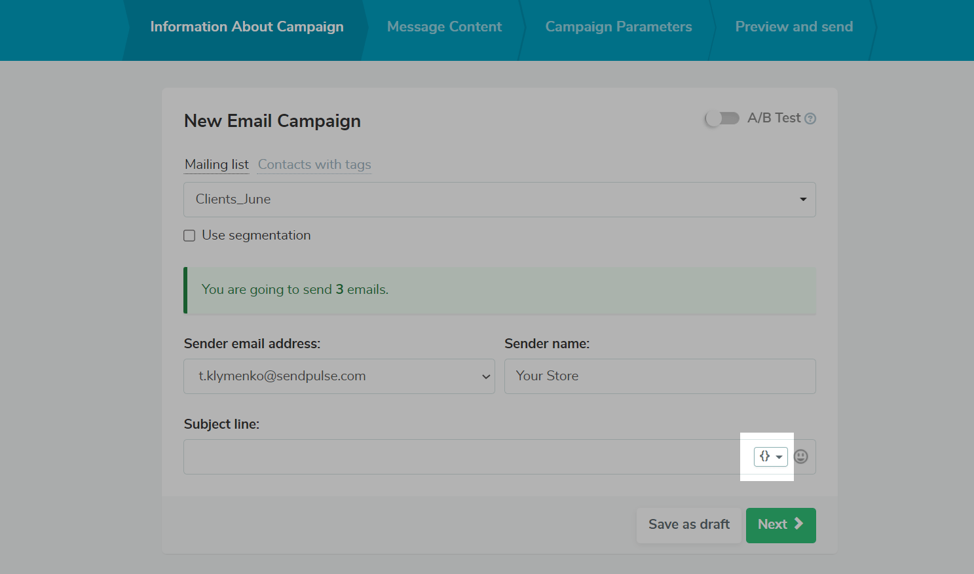Switch to the Mailing list tab

pyautogui.click(x=216, y=165)
